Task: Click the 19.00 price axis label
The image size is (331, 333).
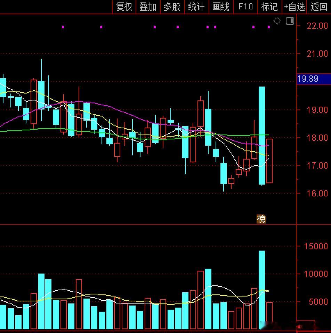Action: 317,110
